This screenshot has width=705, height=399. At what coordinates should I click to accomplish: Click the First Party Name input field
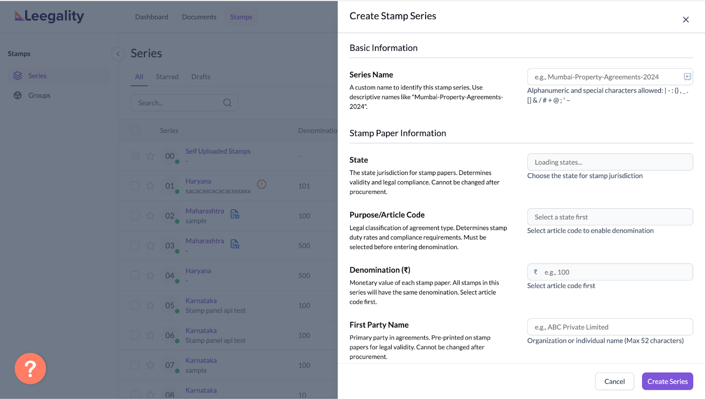pyautogui.click(x=610, y=327)
